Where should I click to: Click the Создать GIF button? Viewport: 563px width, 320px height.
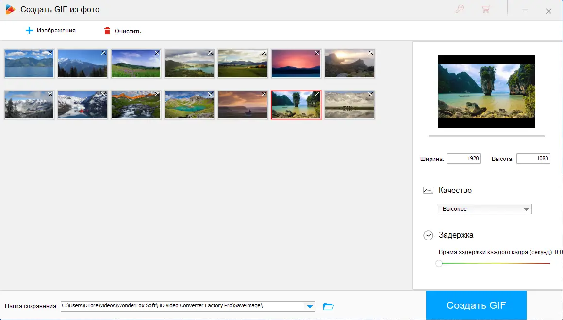coord(476,305)
